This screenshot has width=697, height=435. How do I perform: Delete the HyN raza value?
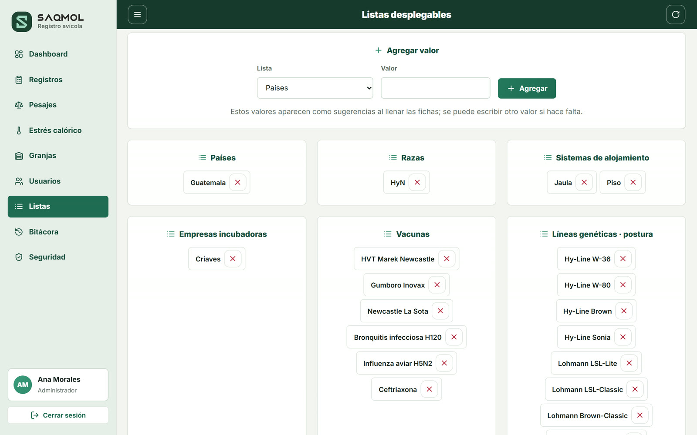pyautogui.click(x=417, y=182)
